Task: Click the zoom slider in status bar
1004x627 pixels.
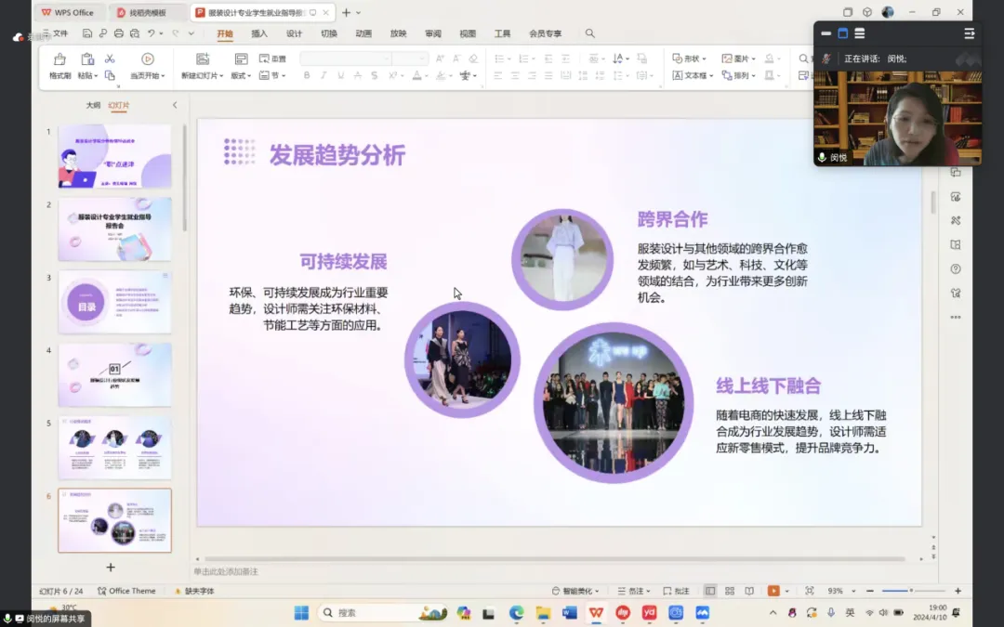Action: coord(909,591)
